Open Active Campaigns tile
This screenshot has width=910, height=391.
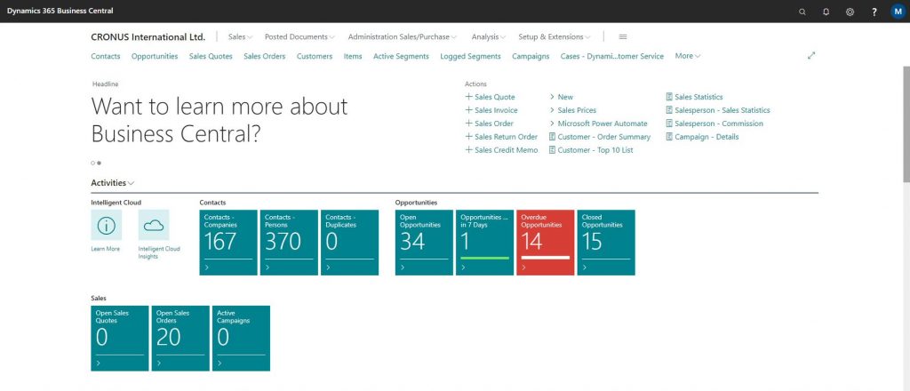tap(241, 339)
